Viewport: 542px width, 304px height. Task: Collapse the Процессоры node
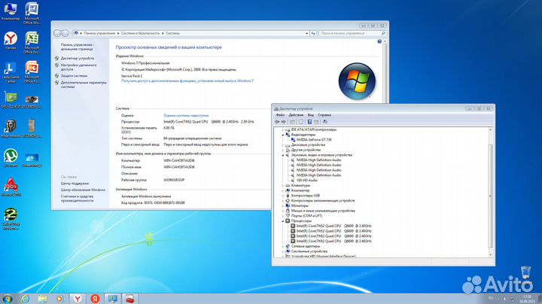point(283,220)
